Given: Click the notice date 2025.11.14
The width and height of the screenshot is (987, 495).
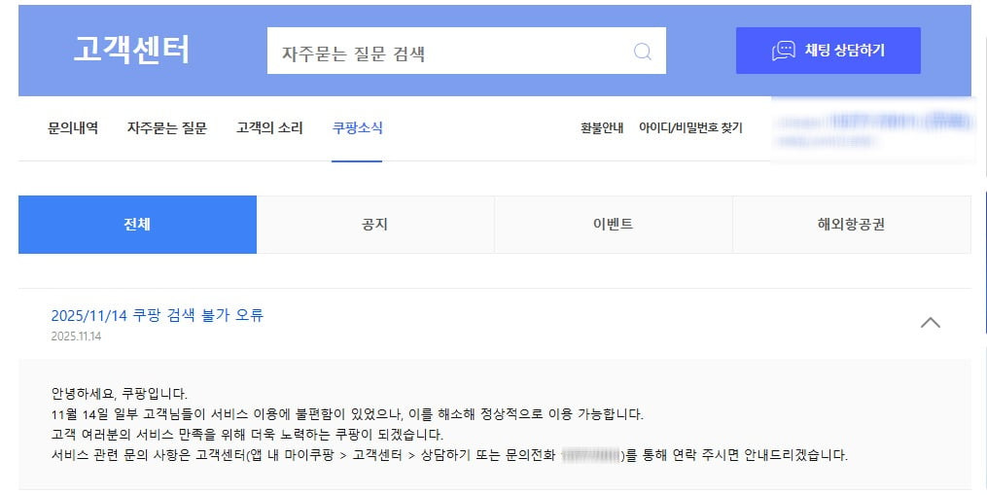Looking at the screenshot, I should point(76,336).
